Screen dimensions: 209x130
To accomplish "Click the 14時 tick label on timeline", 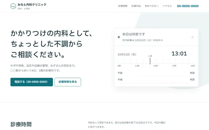I will click(155, 66).
